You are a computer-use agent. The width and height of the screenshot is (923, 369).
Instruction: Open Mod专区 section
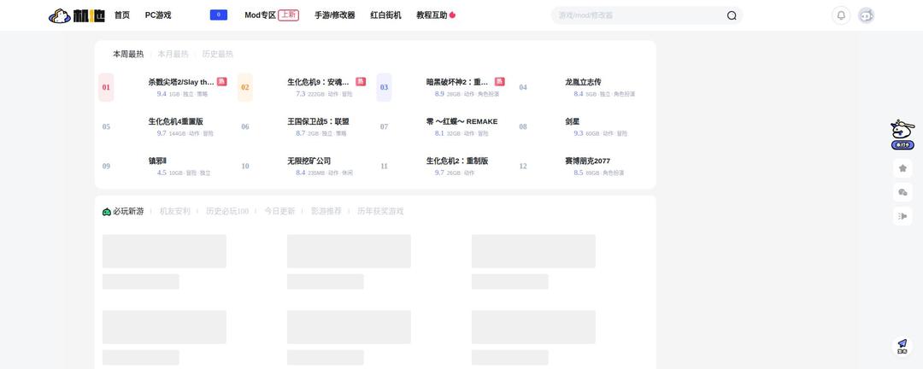260,15
